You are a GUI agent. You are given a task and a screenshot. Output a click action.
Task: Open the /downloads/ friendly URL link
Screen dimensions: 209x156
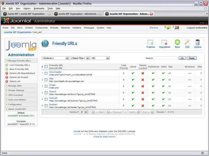click(x=55, y=72)
